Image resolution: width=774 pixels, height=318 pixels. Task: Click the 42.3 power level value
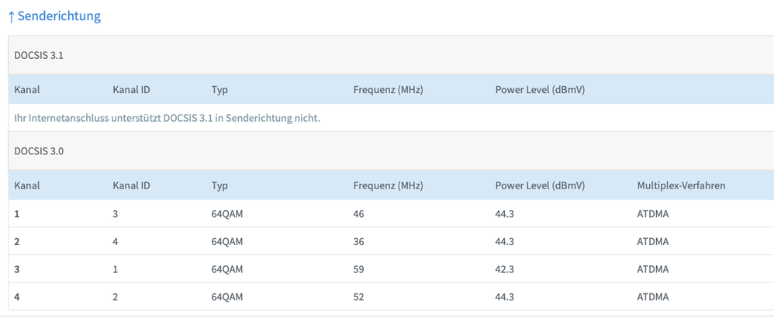click(504, 269)
